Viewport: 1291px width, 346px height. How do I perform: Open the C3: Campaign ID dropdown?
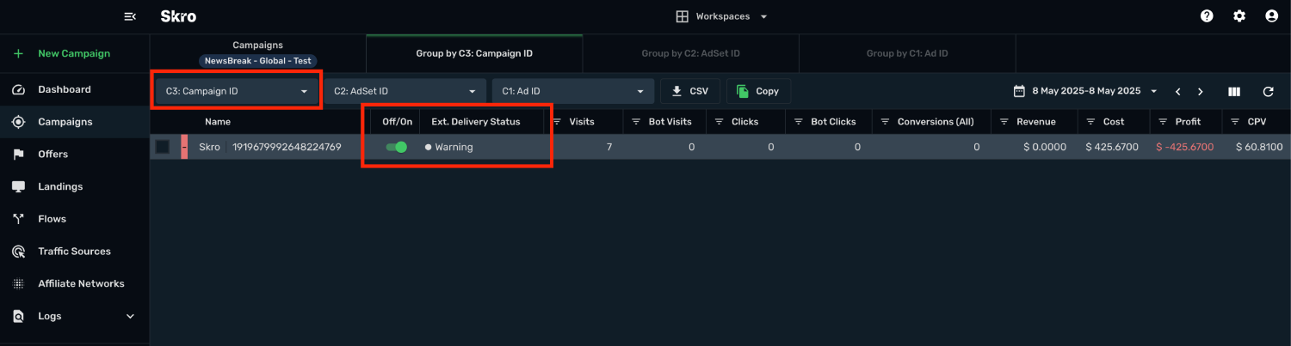[x=237, y=91]
